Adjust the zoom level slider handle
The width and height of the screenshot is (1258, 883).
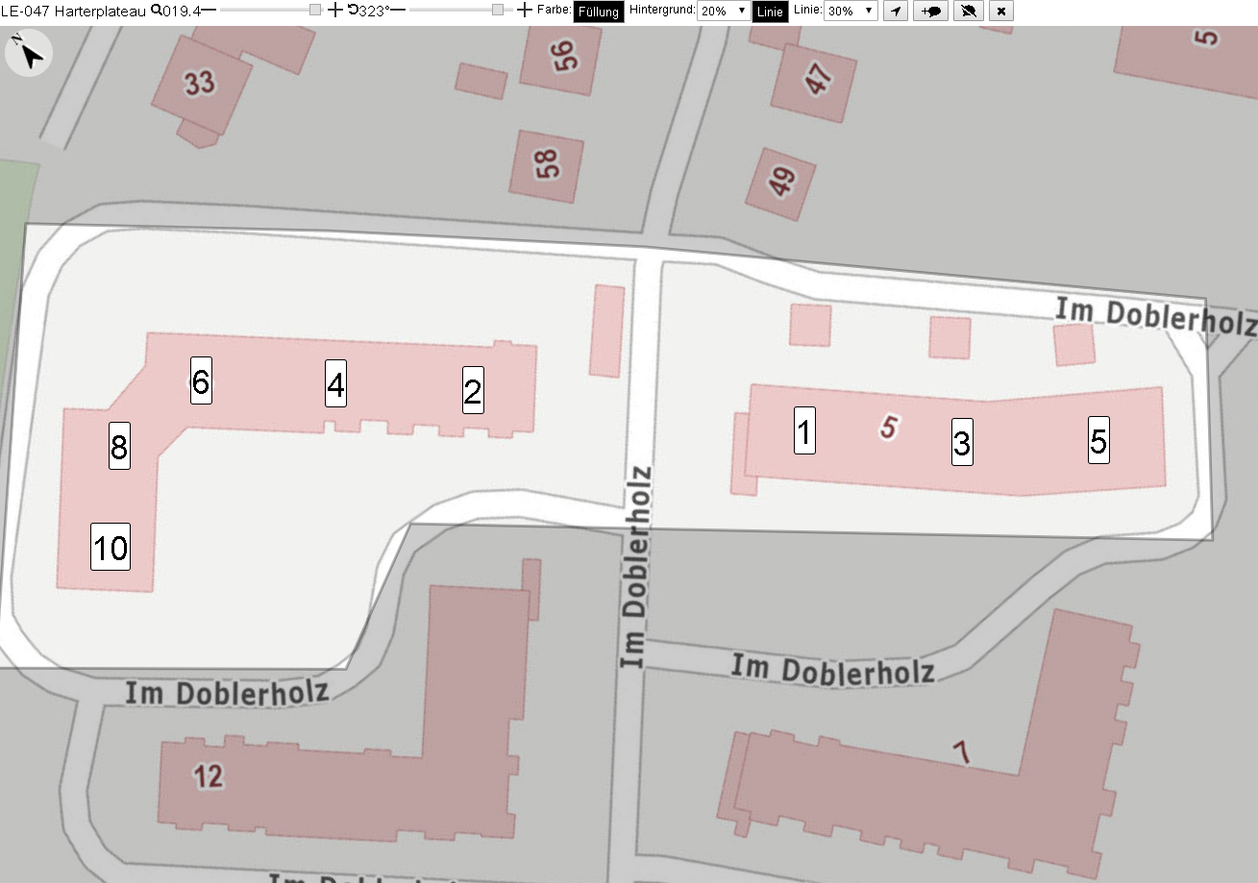pos(315,10)
